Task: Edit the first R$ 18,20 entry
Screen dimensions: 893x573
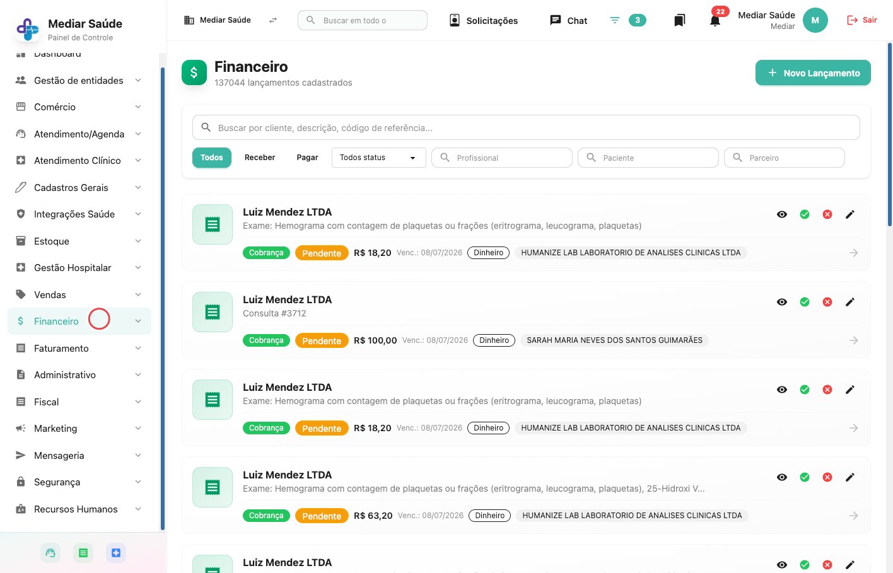Action: pyautogui.click(x=850, y=214)
